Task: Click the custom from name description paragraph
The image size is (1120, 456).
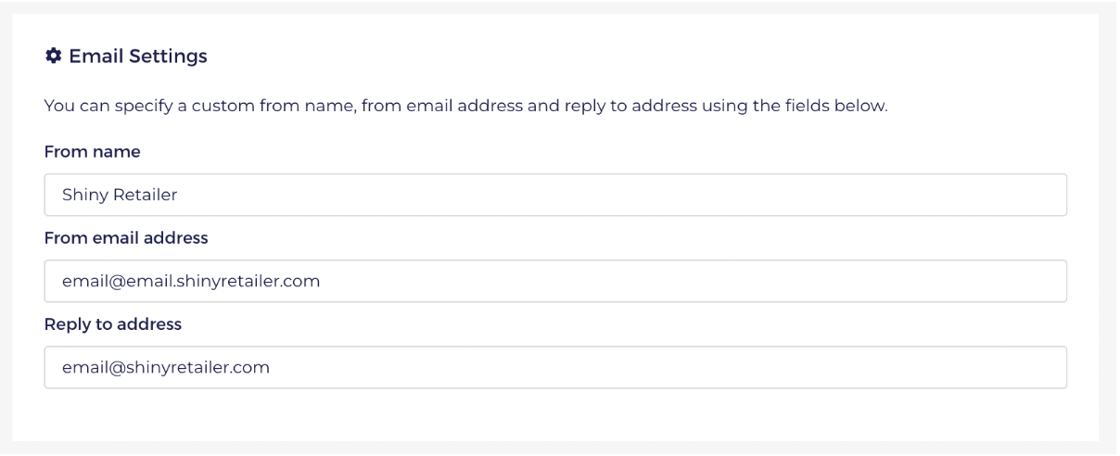Action: pos(466,107)
